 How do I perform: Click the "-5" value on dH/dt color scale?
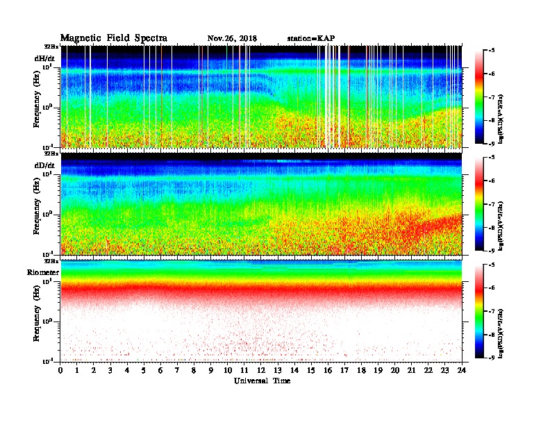[x=492, y=51]
